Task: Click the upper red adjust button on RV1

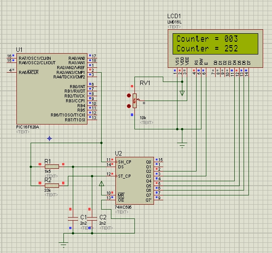Action: tap(130, 95)
